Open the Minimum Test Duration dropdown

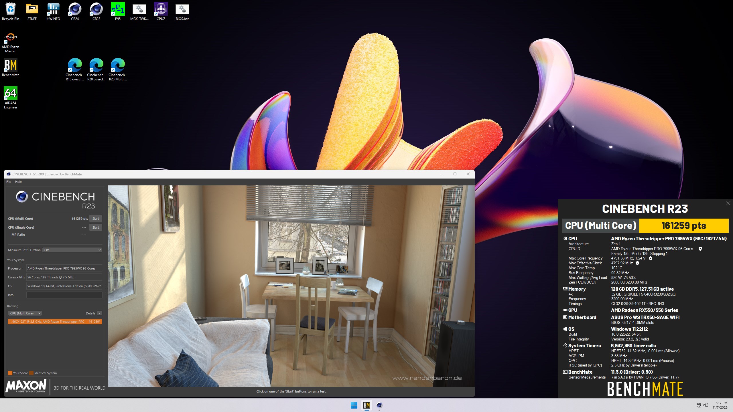72,250
